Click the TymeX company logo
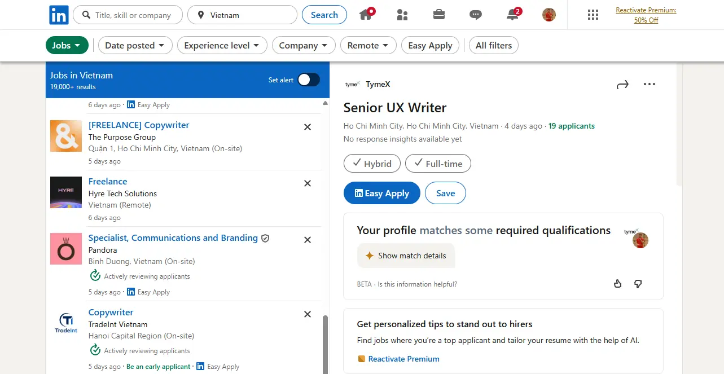 click(x=353, y=84)
